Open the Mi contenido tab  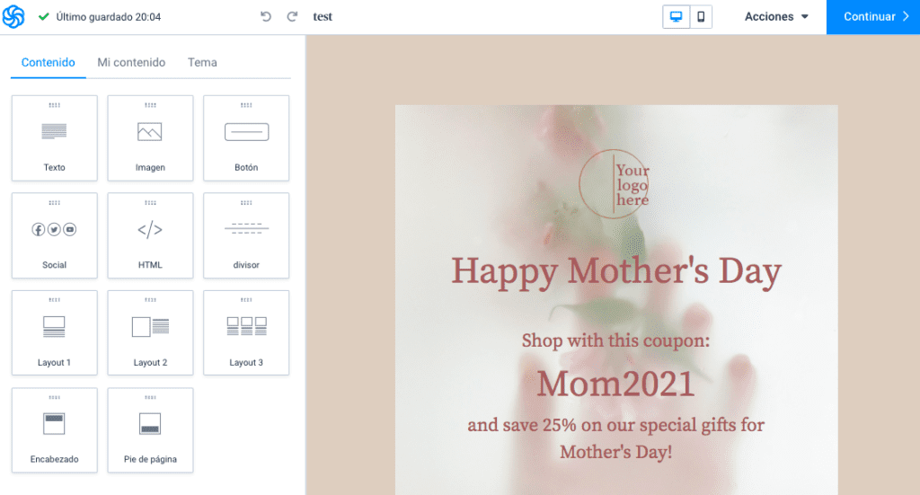click(131, 62)
